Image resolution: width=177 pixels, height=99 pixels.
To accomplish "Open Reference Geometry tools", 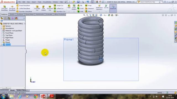I will tap(99, 7).
